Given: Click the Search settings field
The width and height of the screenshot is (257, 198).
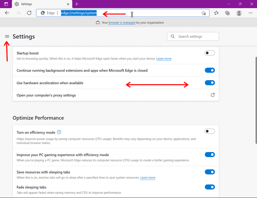Looking at the screenshot, I should (x=193, y=36).
